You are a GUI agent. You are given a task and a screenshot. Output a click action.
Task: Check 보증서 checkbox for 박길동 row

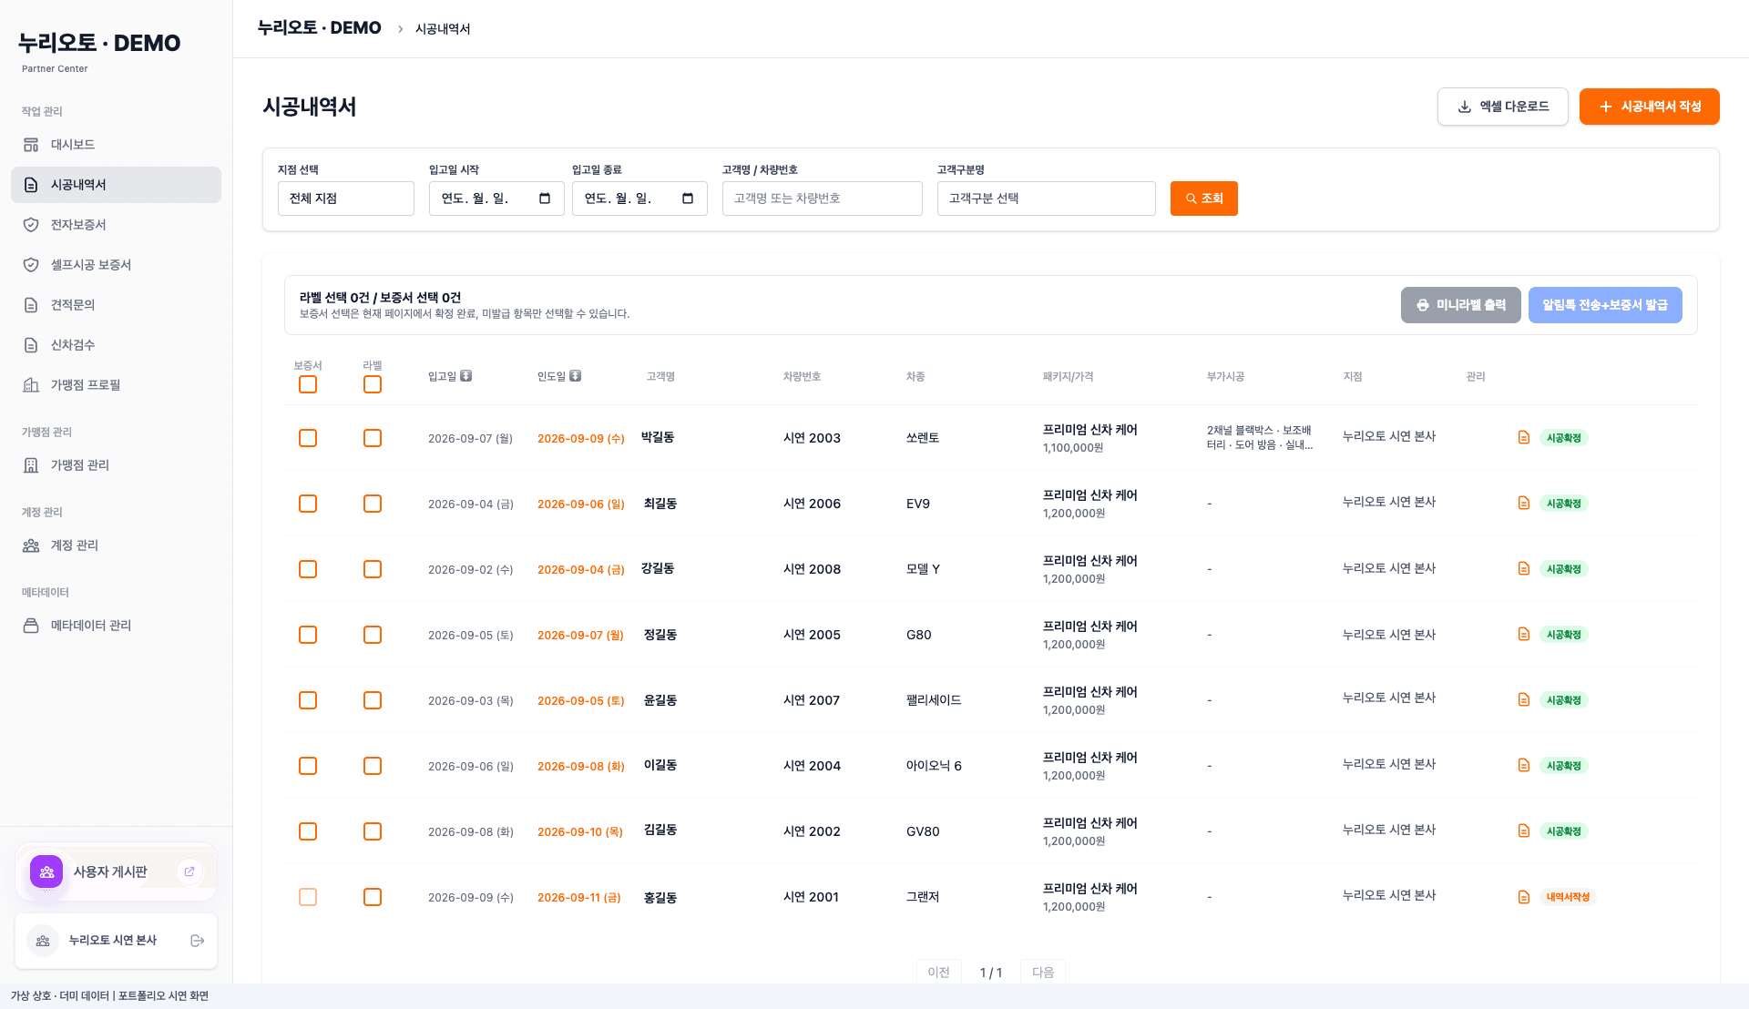pyautogui.click(x=308, y=438)
